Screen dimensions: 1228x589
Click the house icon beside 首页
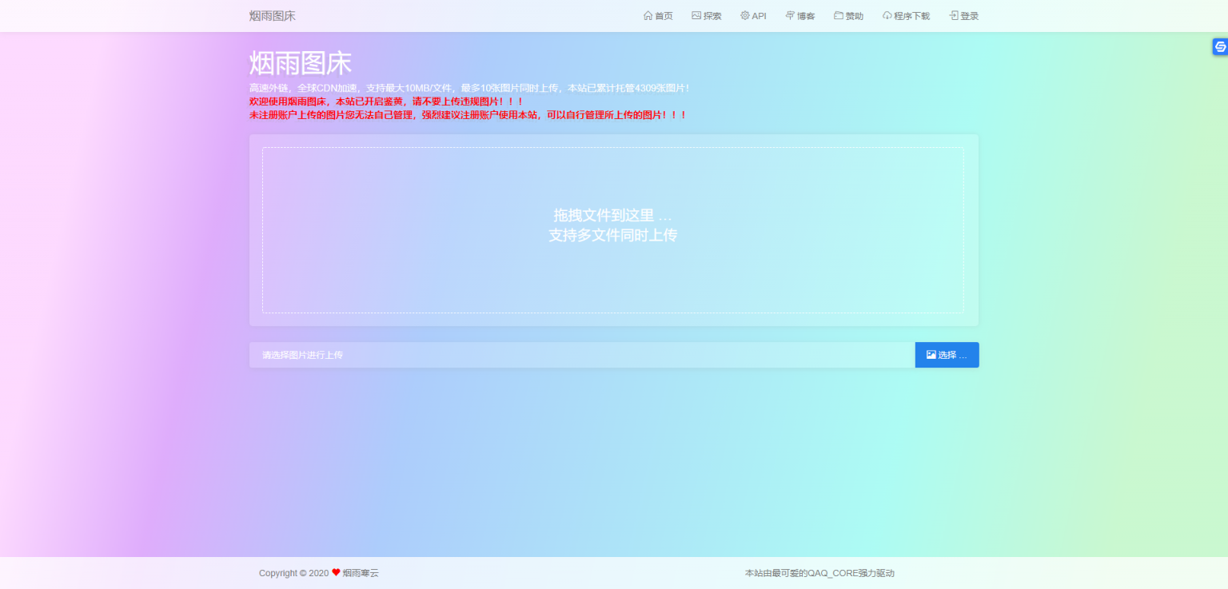click(x=648, y=16)
